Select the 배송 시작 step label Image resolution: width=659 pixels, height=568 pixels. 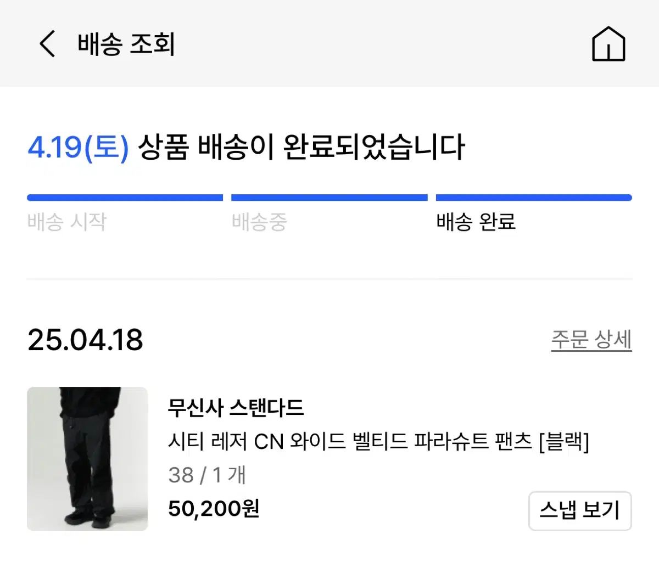pos(66,222)
